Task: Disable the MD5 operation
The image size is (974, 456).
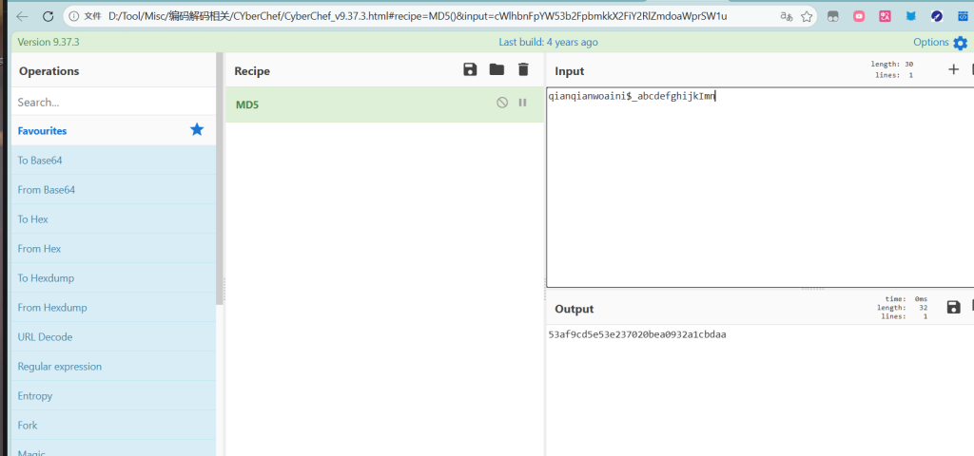Action: 502,103
